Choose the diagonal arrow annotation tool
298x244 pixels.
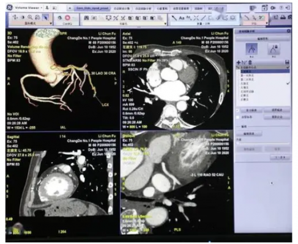coord(174,18)
